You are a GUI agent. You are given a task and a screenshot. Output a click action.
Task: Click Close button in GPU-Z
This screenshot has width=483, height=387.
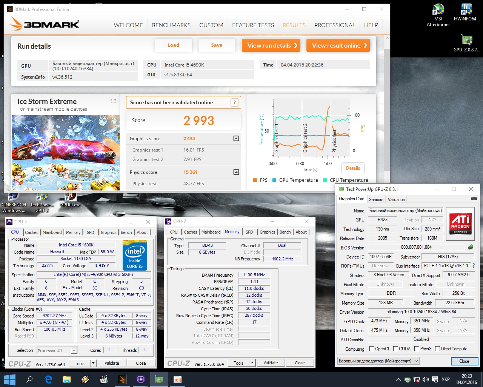(x=464, y=361)
